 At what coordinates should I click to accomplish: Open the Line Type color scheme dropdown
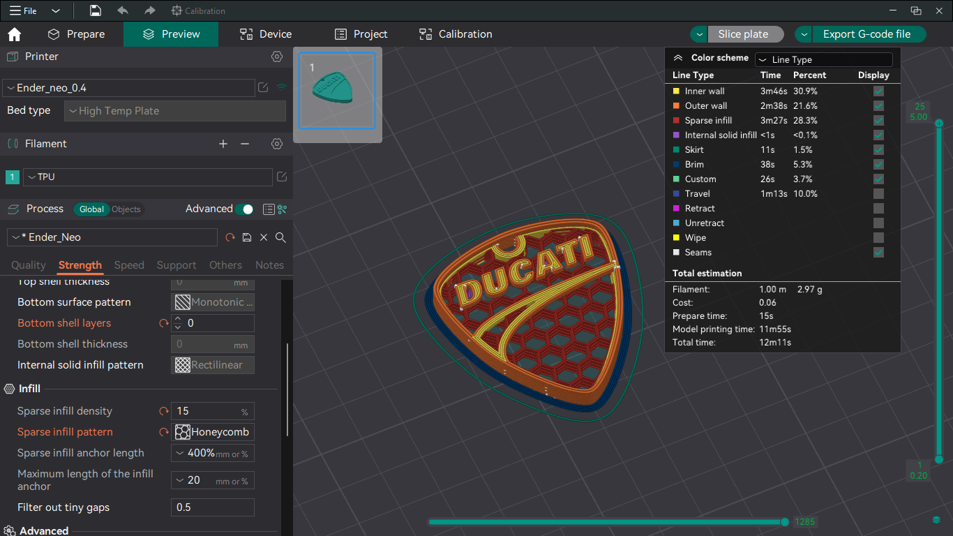click(x=824, y=60)
